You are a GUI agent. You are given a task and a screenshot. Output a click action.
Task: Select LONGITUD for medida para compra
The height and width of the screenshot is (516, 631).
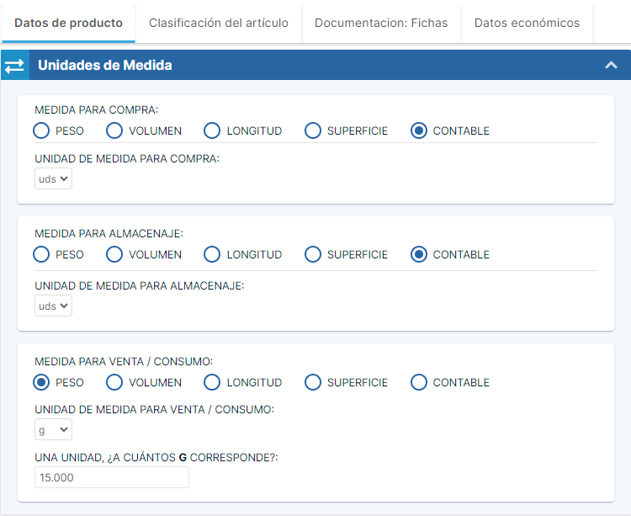[212, 130]
